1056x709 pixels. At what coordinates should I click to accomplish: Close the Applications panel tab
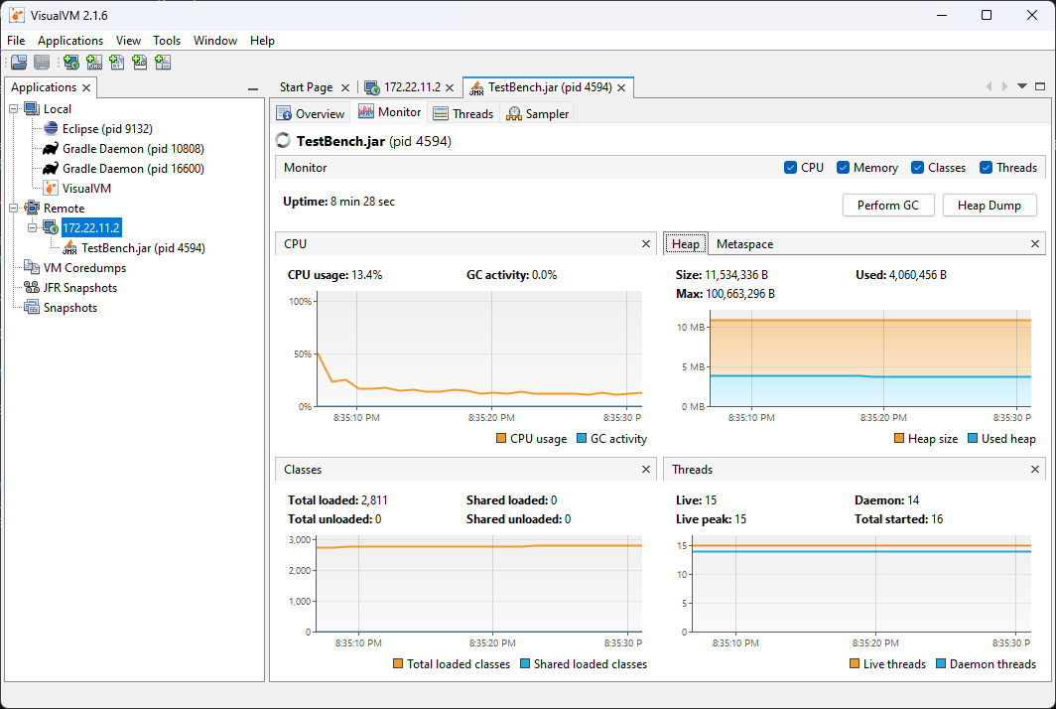pos(86,87)
